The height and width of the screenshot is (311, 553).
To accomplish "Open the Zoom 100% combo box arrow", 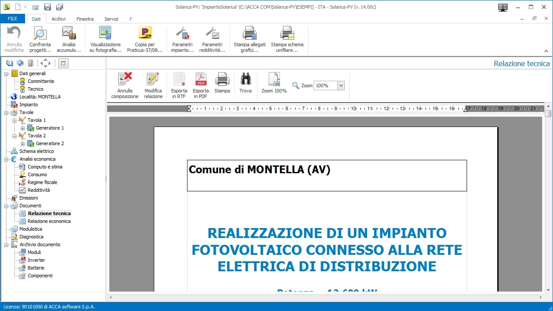I will pos(341,86).
